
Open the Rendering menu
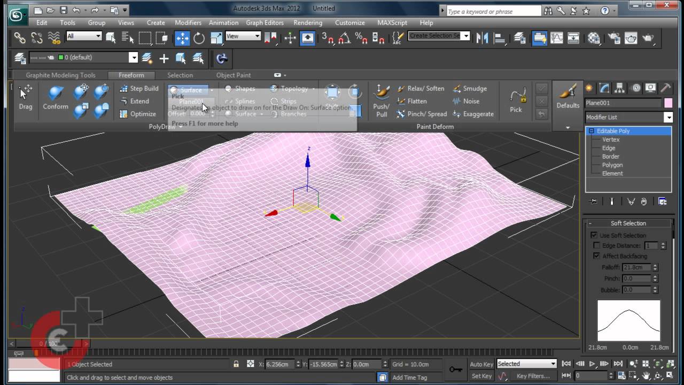coord(308,22)
